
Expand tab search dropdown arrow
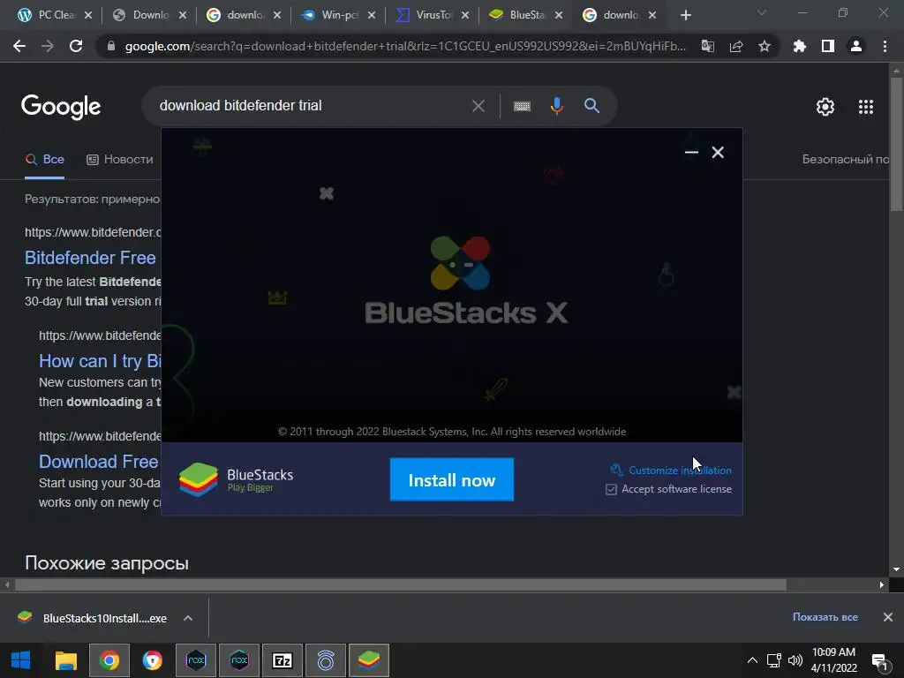click(x=762, y=12)
